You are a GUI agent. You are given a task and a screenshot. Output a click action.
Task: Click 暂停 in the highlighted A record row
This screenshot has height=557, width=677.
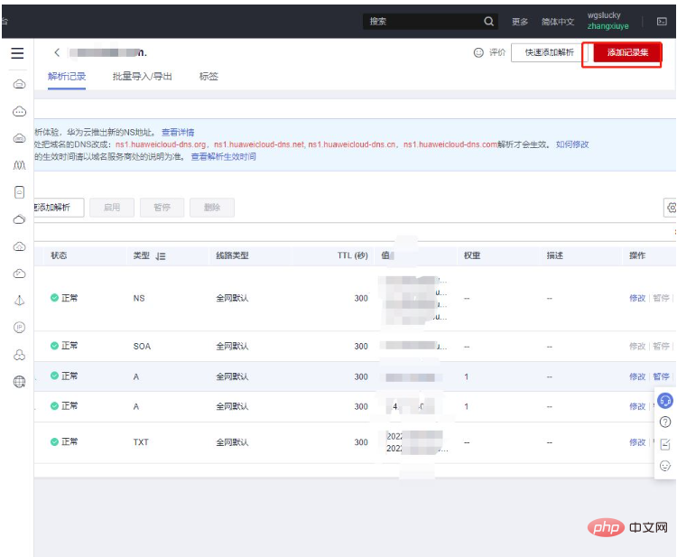click(661, 376)
